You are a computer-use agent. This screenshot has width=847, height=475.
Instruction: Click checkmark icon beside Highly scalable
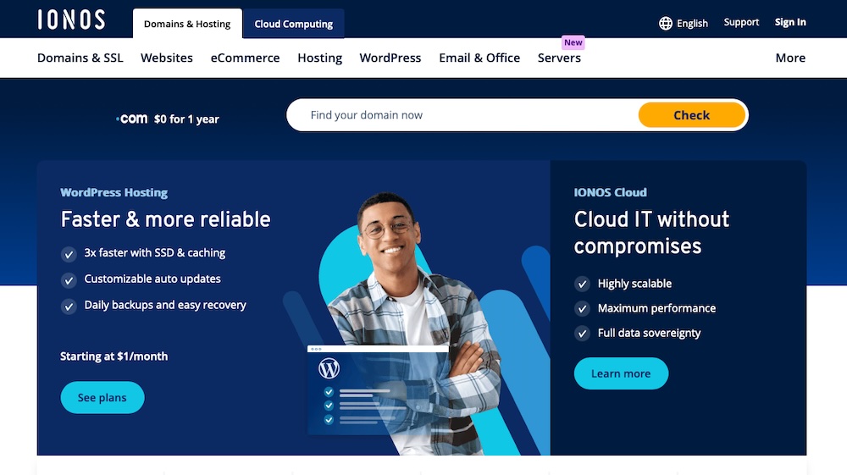click(x=582, y=284)
